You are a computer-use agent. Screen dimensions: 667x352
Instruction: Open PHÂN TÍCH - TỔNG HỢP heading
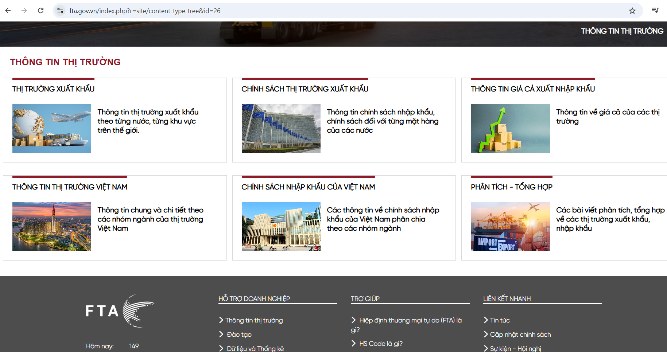(512, 187)
